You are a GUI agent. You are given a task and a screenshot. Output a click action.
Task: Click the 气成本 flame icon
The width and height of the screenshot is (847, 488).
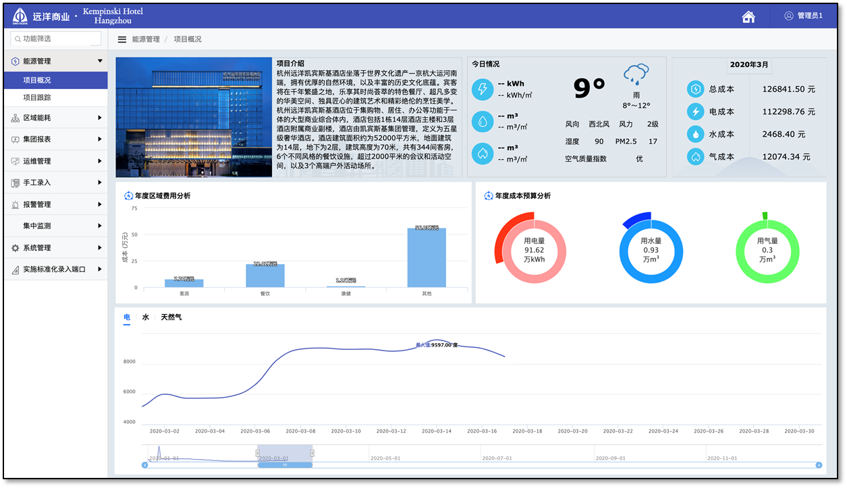tap(695, 157)
